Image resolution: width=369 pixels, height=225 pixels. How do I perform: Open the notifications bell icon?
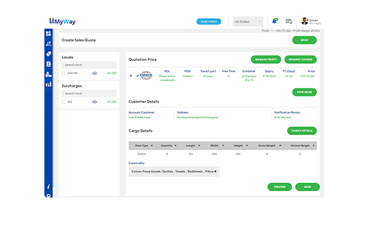(x=275, y=21)
